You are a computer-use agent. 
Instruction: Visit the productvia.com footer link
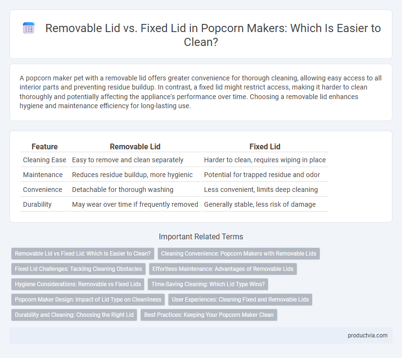coord(368,336)
